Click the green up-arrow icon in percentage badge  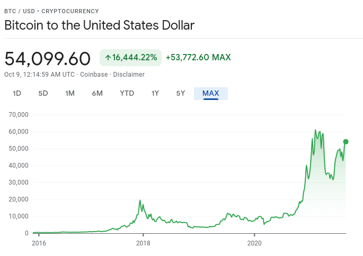(x=108, y=58)
